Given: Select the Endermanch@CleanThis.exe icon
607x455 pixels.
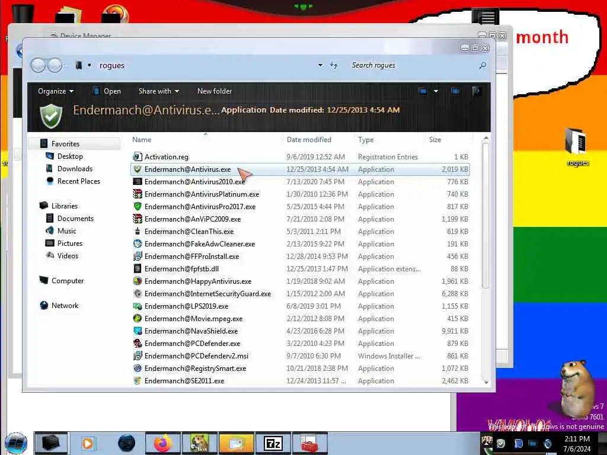Looking at the screenshot, I should (137, 232).
